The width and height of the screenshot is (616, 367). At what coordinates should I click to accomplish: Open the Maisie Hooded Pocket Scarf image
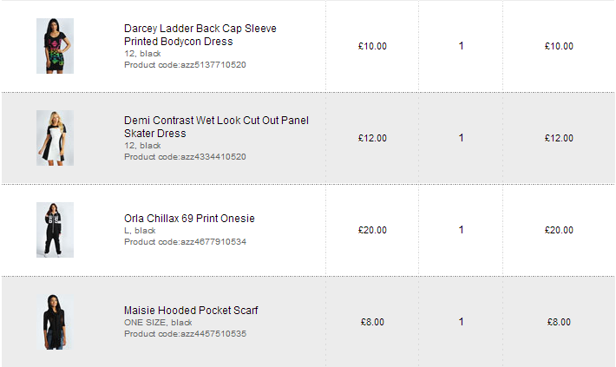[x=55, y=322]
